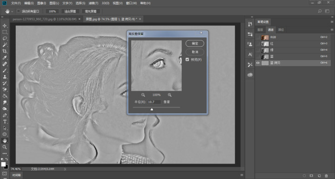Viewport: 335px width, 179px height.
Task: Select the Dodge tool
Action: (5, 109)
